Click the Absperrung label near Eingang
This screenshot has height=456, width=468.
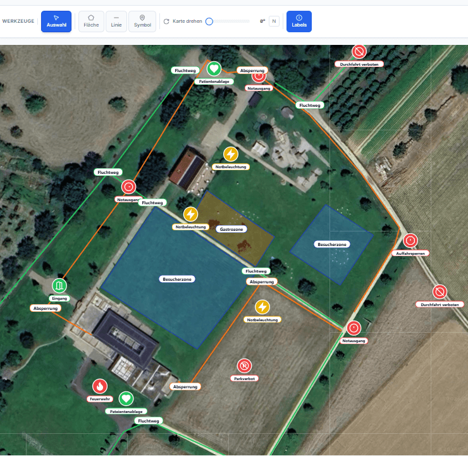(x=46, y=308)
